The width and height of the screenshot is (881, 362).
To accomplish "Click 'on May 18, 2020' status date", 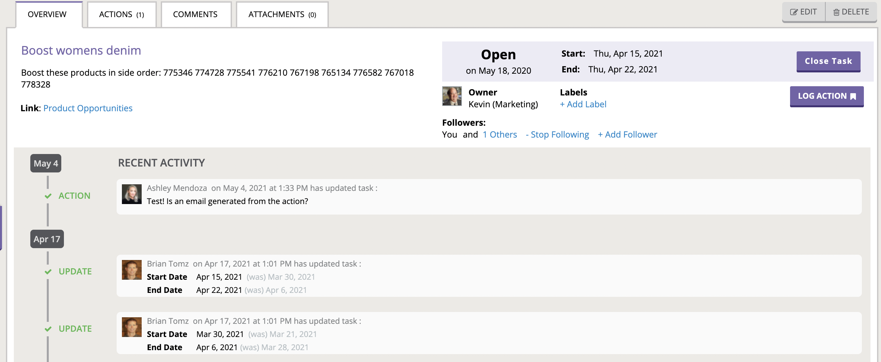I will 498,71.
